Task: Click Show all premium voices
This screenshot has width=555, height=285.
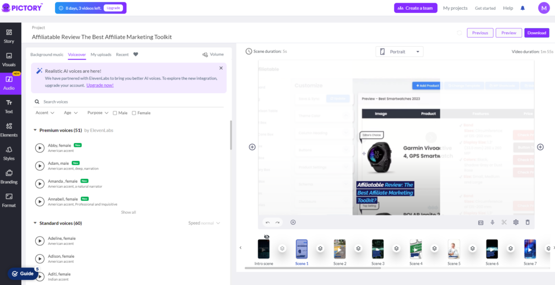Action: click(x=128, y=213)
